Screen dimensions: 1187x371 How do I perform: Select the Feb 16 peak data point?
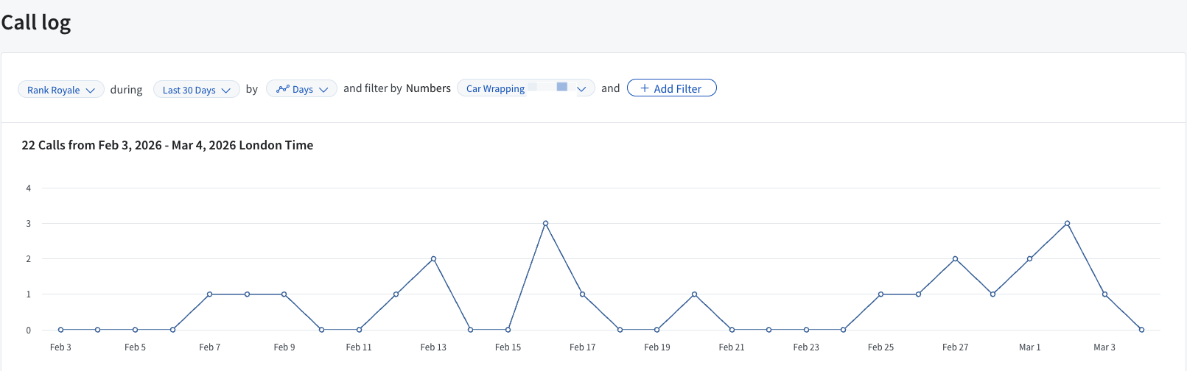545,223
